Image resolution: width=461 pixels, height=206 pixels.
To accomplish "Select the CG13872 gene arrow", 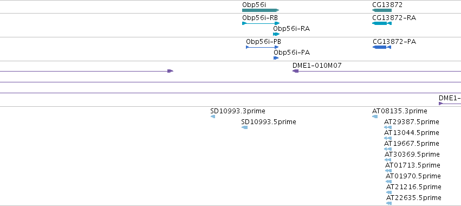I will click(x=381, y=10).
